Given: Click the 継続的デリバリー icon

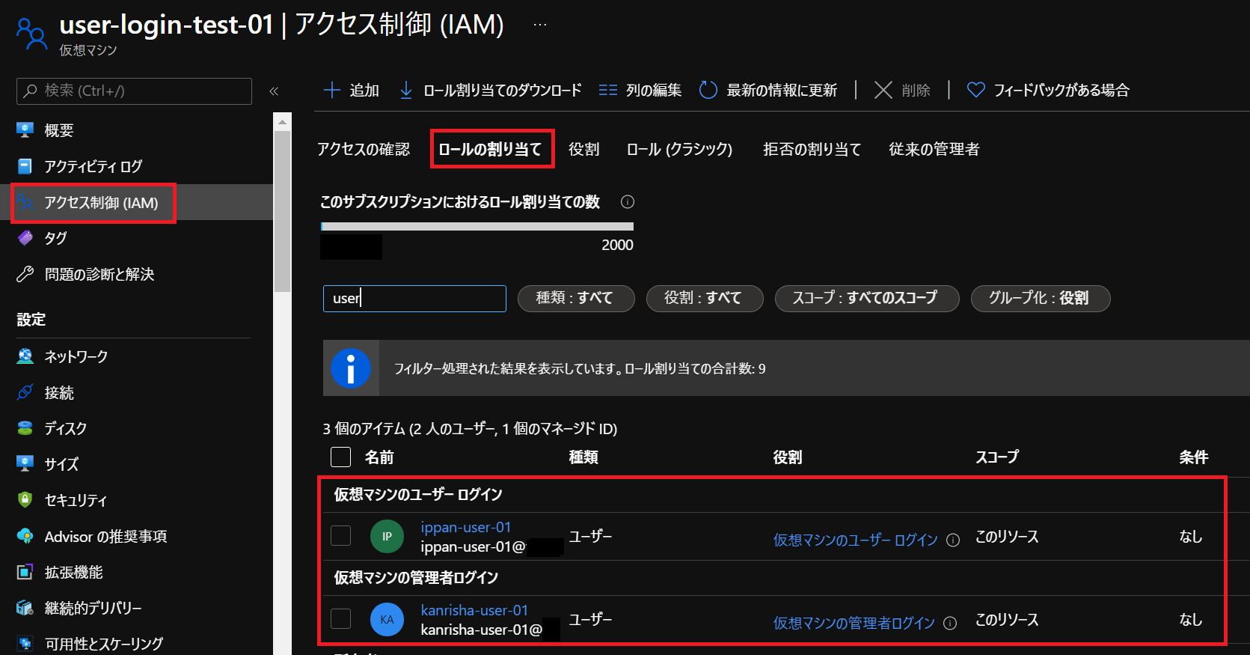Looking at the screenshot, I should tap(25, 608).
